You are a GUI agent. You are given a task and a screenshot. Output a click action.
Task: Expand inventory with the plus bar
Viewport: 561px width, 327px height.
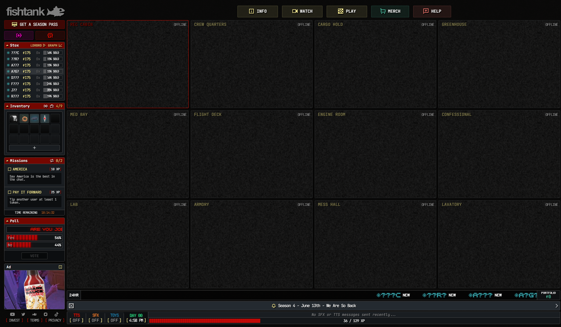pyautogui.click(x=34, y=148)
